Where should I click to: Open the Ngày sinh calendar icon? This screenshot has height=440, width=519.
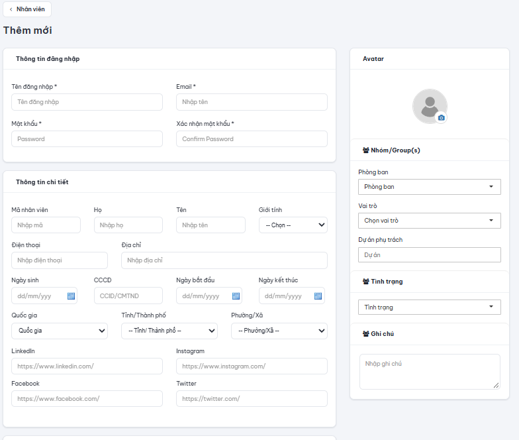click(71, 296)
